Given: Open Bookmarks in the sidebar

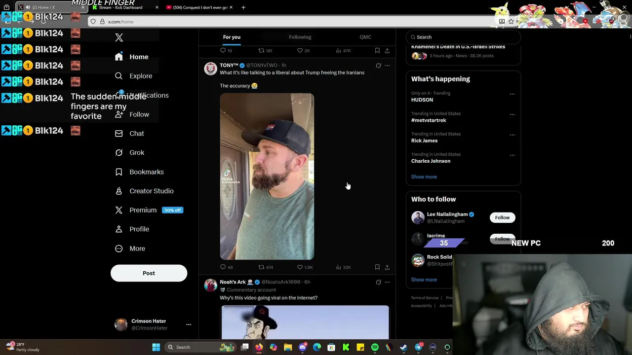Looking at the screenshot, I should [139, 172].
